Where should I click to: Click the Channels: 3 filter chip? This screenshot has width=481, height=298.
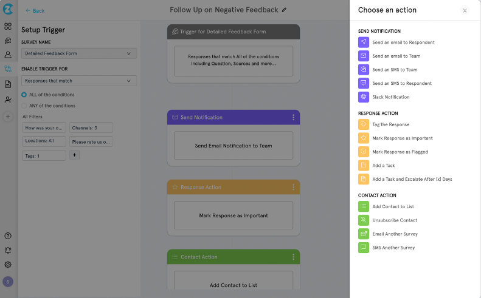[x=91, y=127]
